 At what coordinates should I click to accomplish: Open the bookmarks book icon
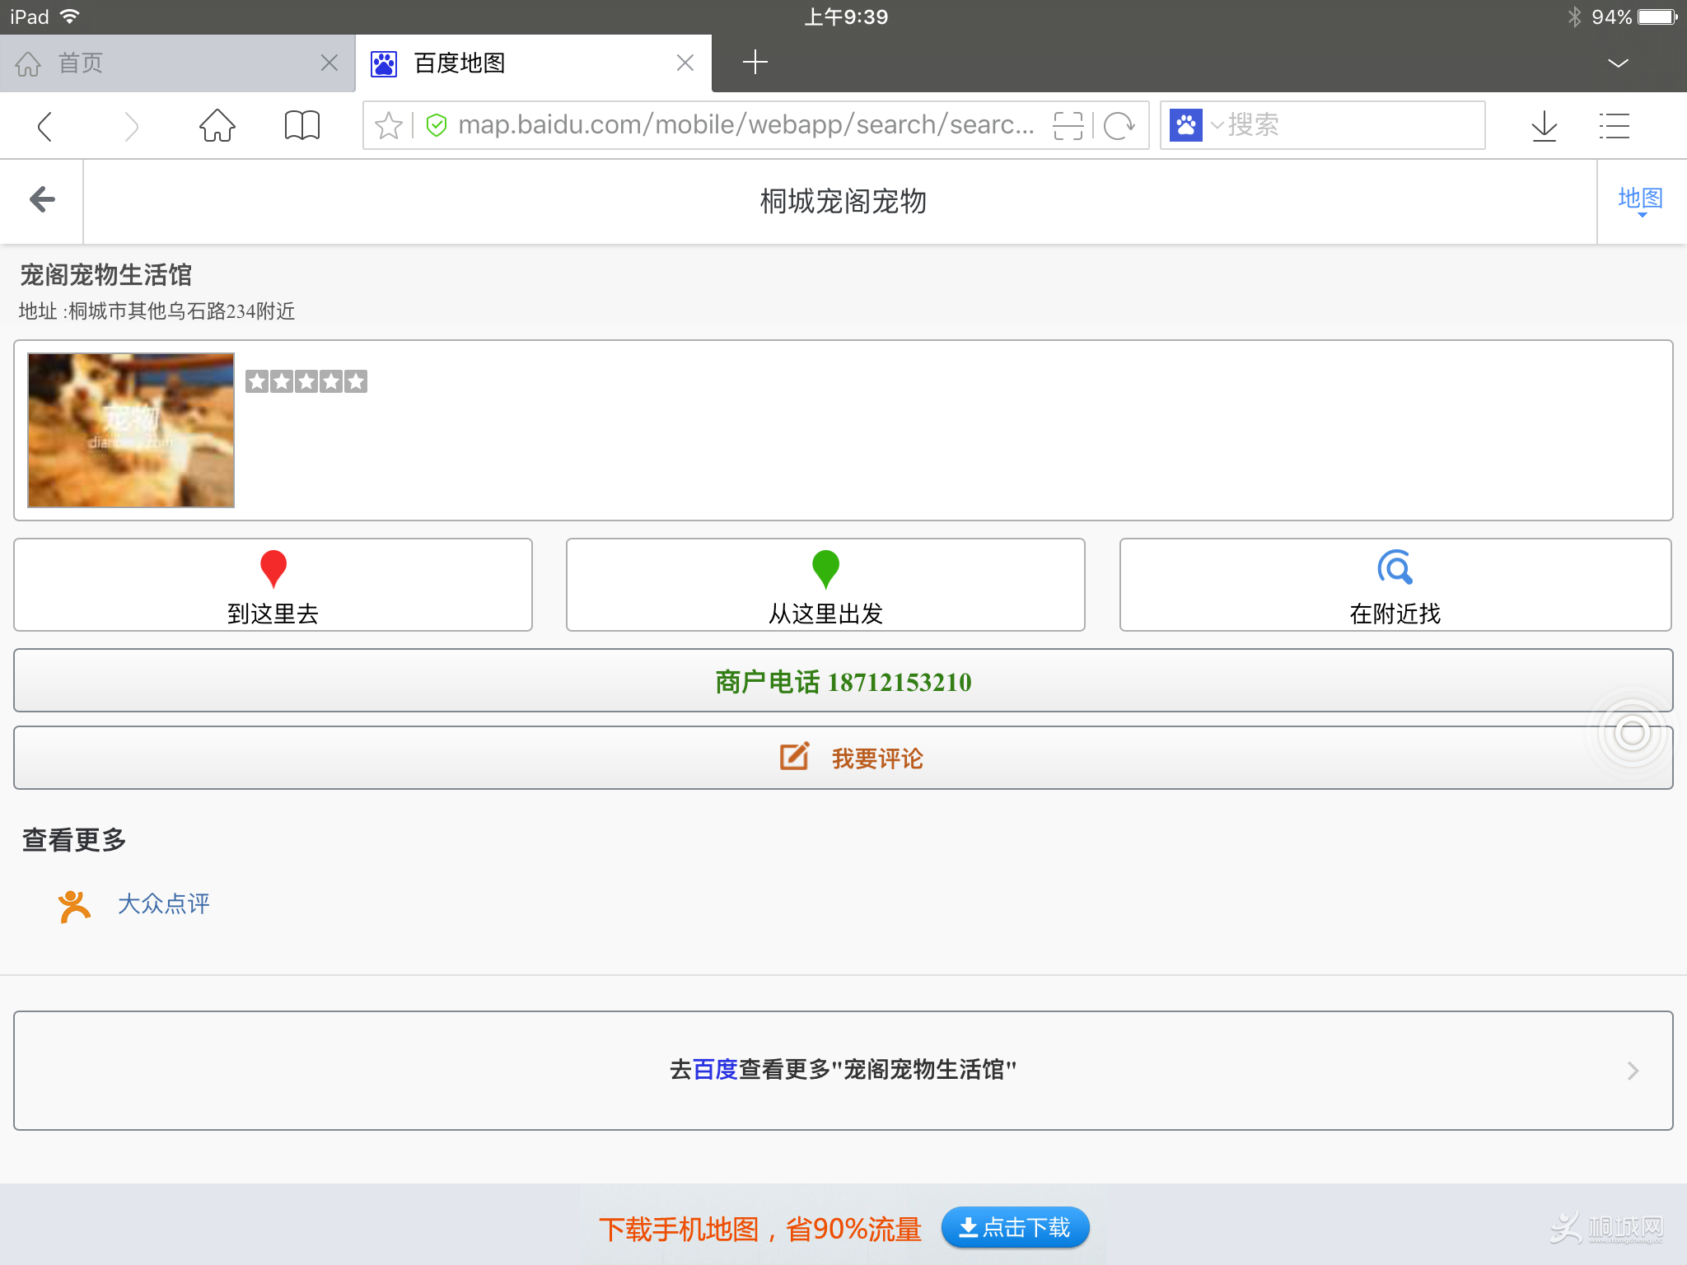click(x=301, y=125)
